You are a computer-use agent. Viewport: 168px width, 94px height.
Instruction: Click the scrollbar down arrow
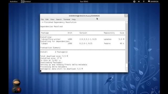coord(127,69)
